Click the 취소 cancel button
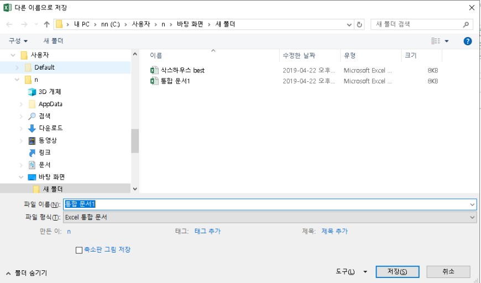Viewport: 481px width, 283px height. [x=448, y=271]
